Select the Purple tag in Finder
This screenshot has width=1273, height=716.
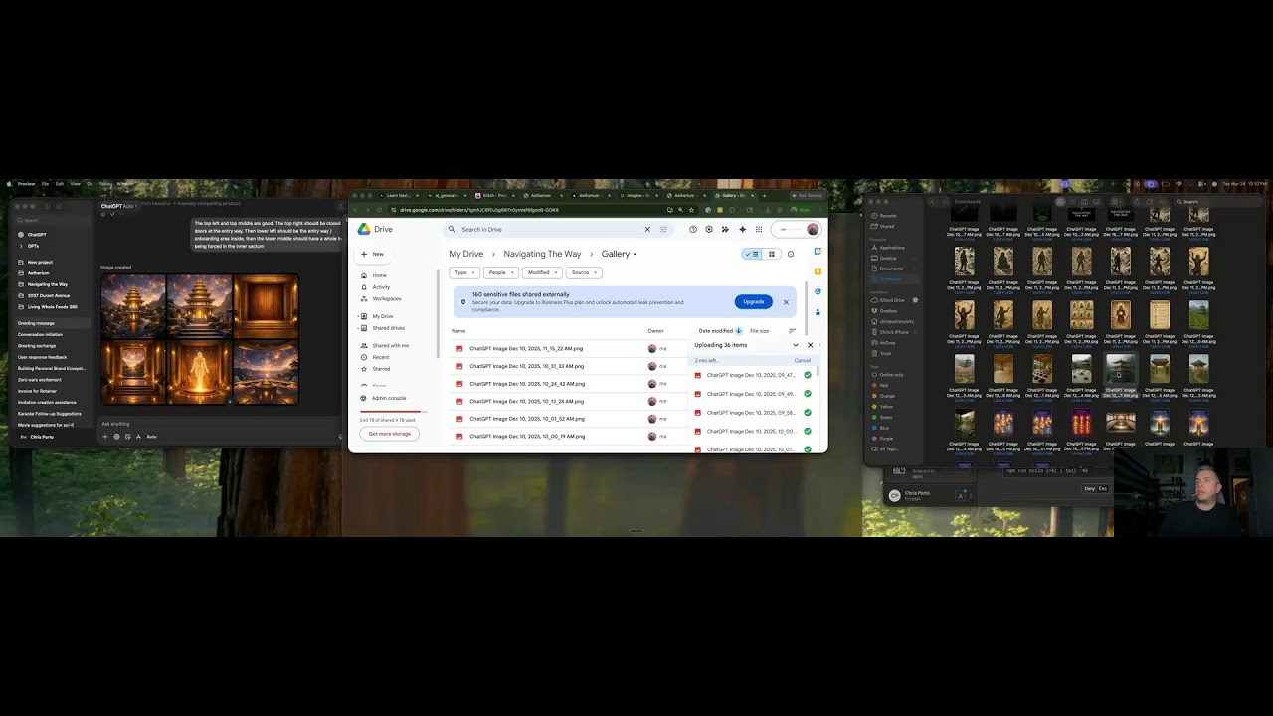click(x=884, y=439)
